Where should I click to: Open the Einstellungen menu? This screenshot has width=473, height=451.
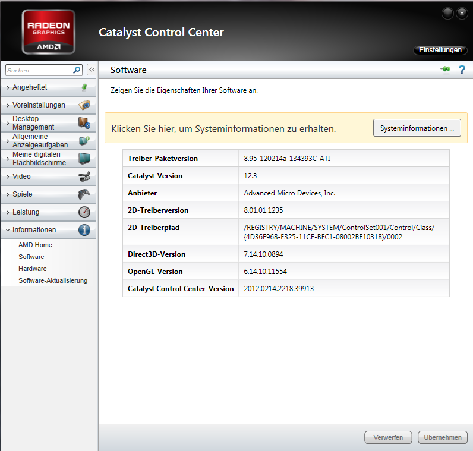coord(440,50)
